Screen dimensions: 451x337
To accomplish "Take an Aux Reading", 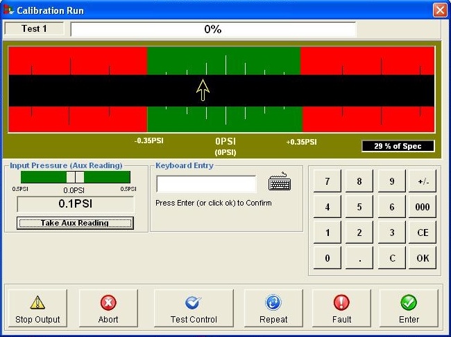I will click(x=75, y=223).
